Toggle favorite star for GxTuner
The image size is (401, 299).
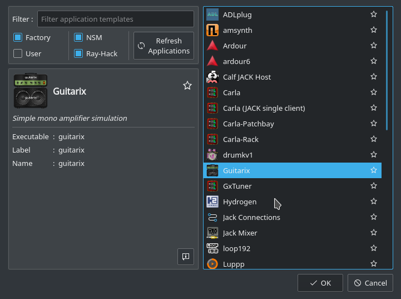pos(374,186)
